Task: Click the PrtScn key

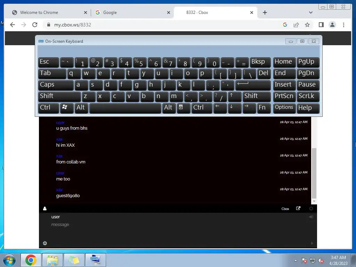Action: [x=284, y=97]
